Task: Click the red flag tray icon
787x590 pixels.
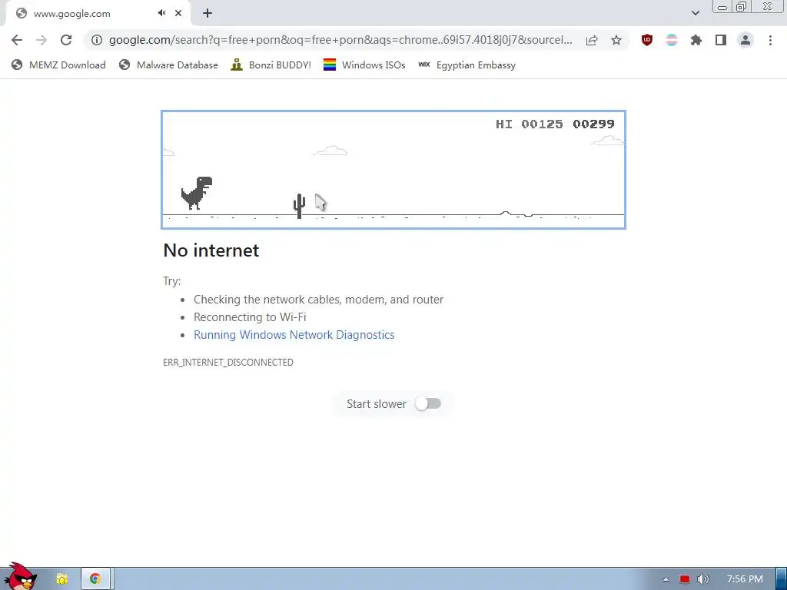Action: (x=685, y=579)
